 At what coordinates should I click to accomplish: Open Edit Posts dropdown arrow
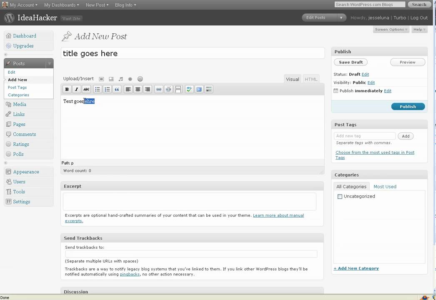click(x=341, y=18)
